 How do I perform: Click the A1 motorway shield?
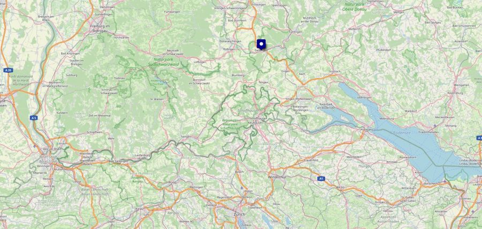(321, 178)
